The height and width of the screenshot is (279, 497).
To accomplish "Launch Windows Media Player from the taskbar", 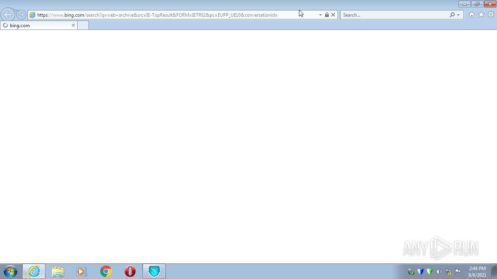I will 82,271.
